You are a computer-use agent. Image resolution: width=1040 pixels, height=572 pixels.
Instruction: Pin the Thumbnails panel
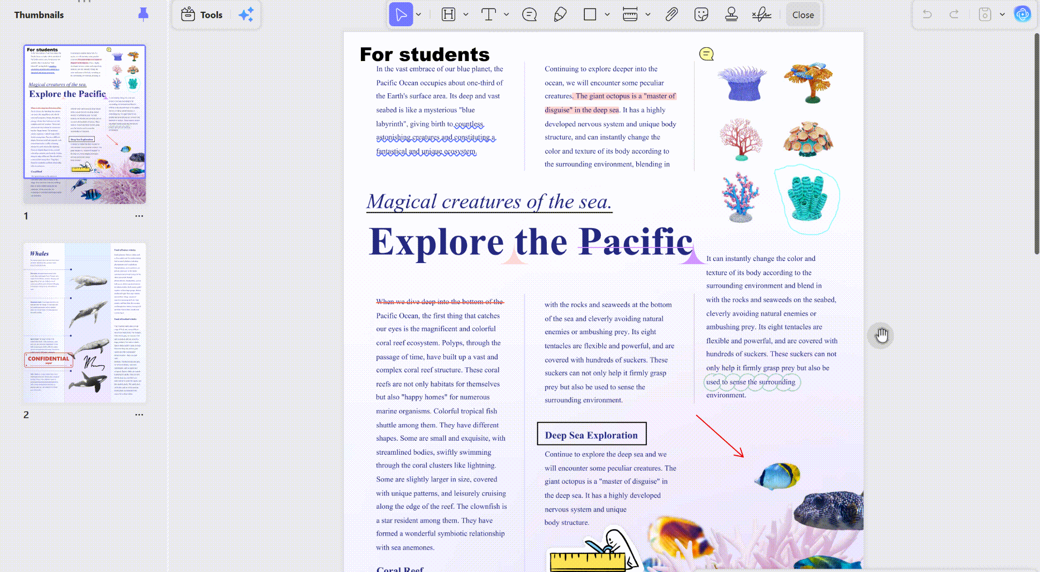[x=143, y=14]
